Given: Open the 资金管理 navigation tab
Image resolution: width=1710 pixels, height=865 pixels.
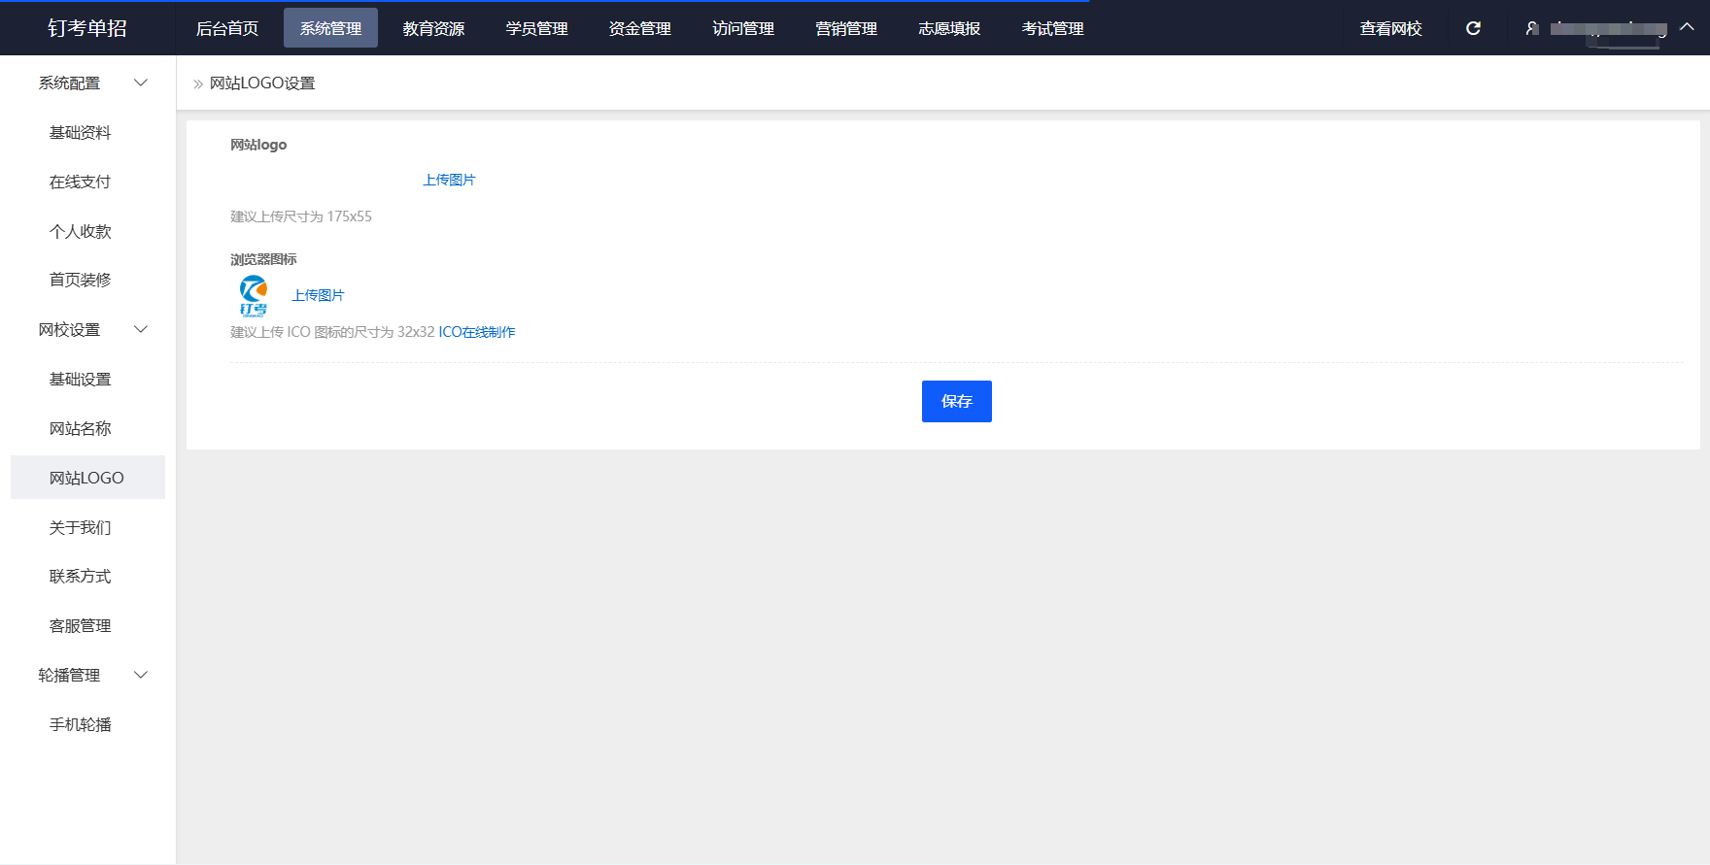Looking at the screenshot, I should click(639, 28).
